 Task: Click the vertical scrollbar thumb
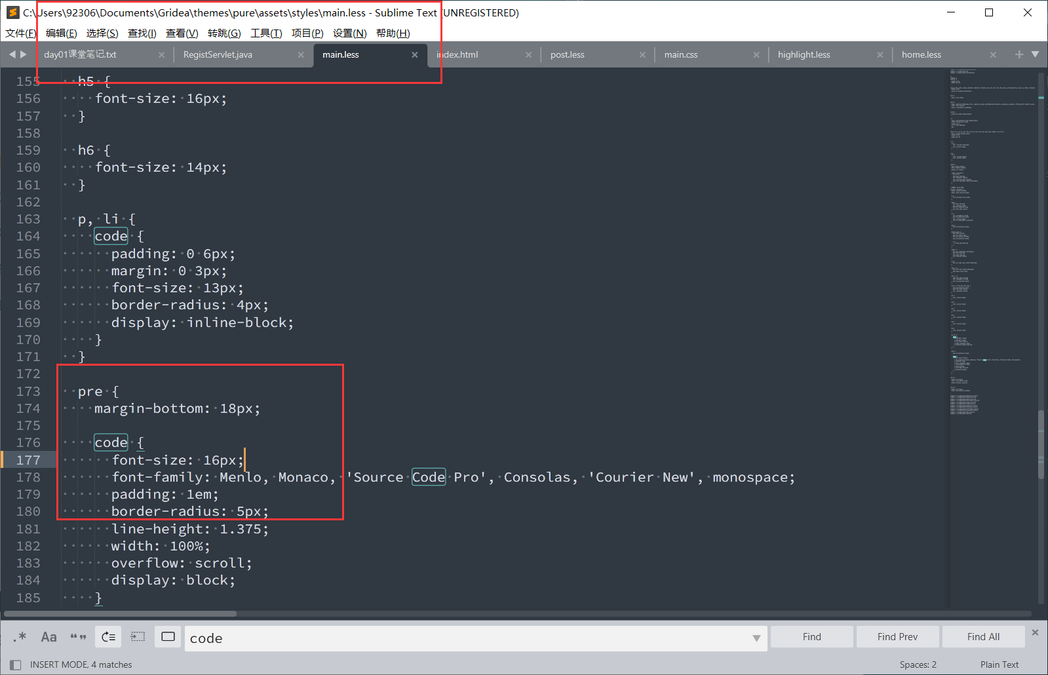[1041, 444]
